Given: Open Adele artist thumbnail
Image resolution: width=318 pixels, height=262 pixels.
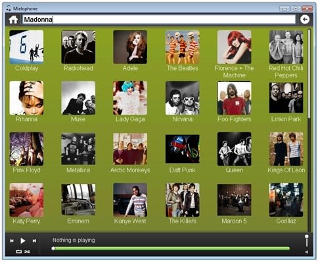Looking at the screenshot, I should [x=130, y=47].
